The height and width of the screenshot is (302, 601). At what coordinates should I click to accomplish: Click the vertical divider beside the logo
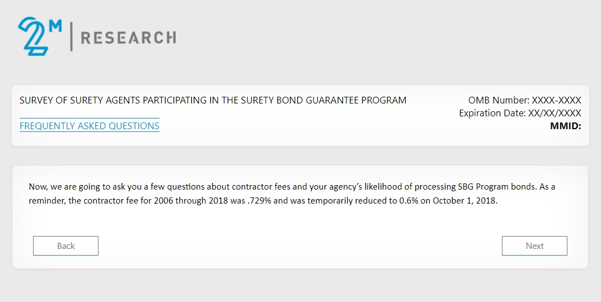click(71, 37)
